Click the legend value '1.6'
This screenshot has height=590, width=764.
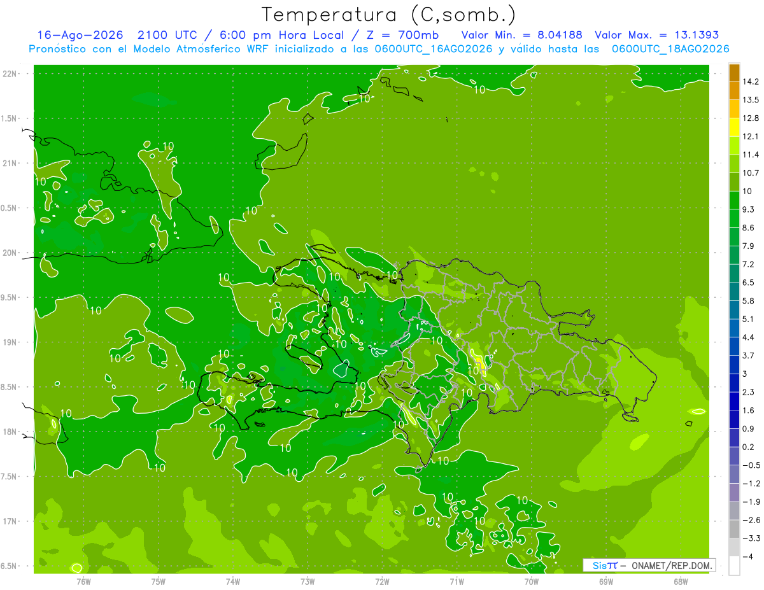click(749, 411)
